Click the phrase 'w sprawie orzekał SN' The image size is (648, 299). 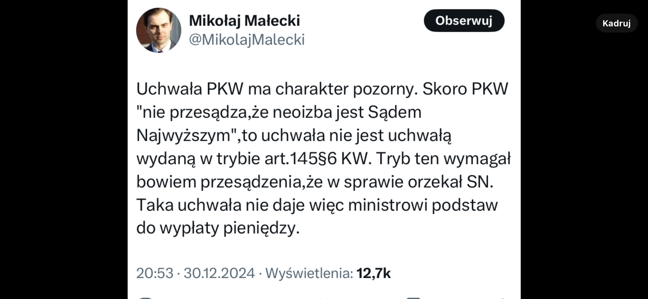(410, 182)
